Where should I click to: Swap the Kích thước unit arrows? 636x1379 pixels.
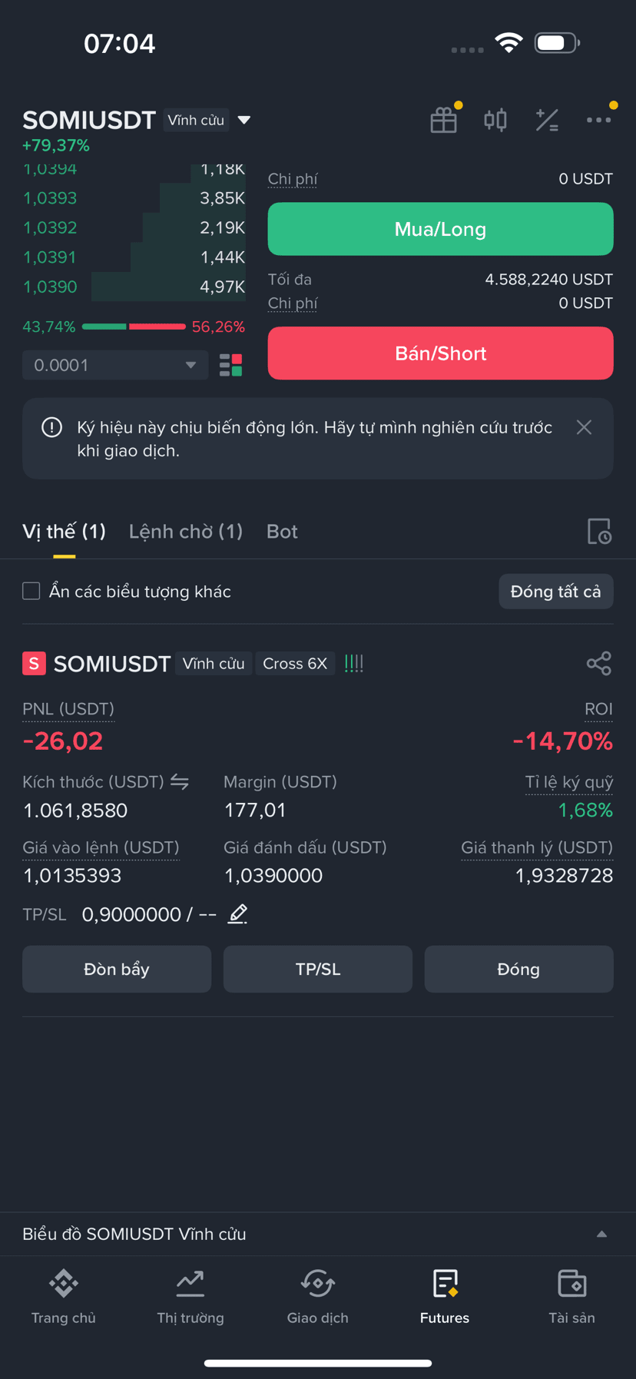(x=180, y=782)
